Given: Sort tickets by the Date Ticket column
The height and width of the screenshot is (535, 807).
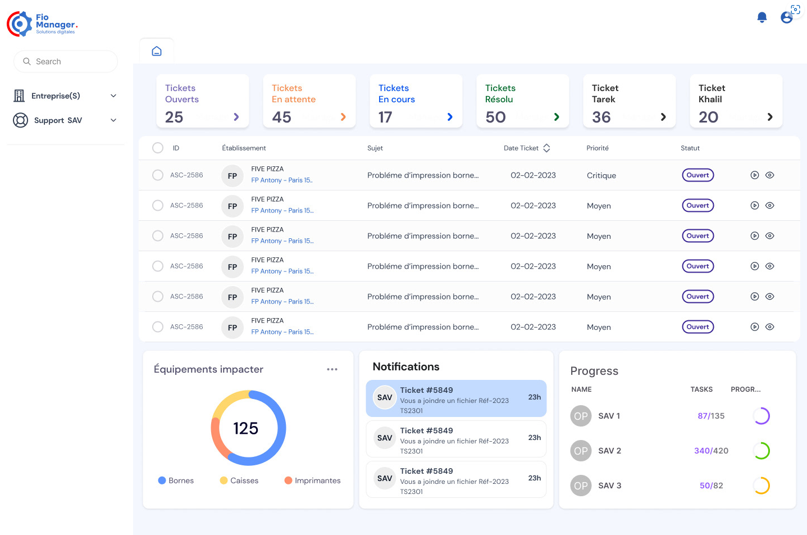Looking at the screenshot, I should pyautogui.click(x=546, y=148).
